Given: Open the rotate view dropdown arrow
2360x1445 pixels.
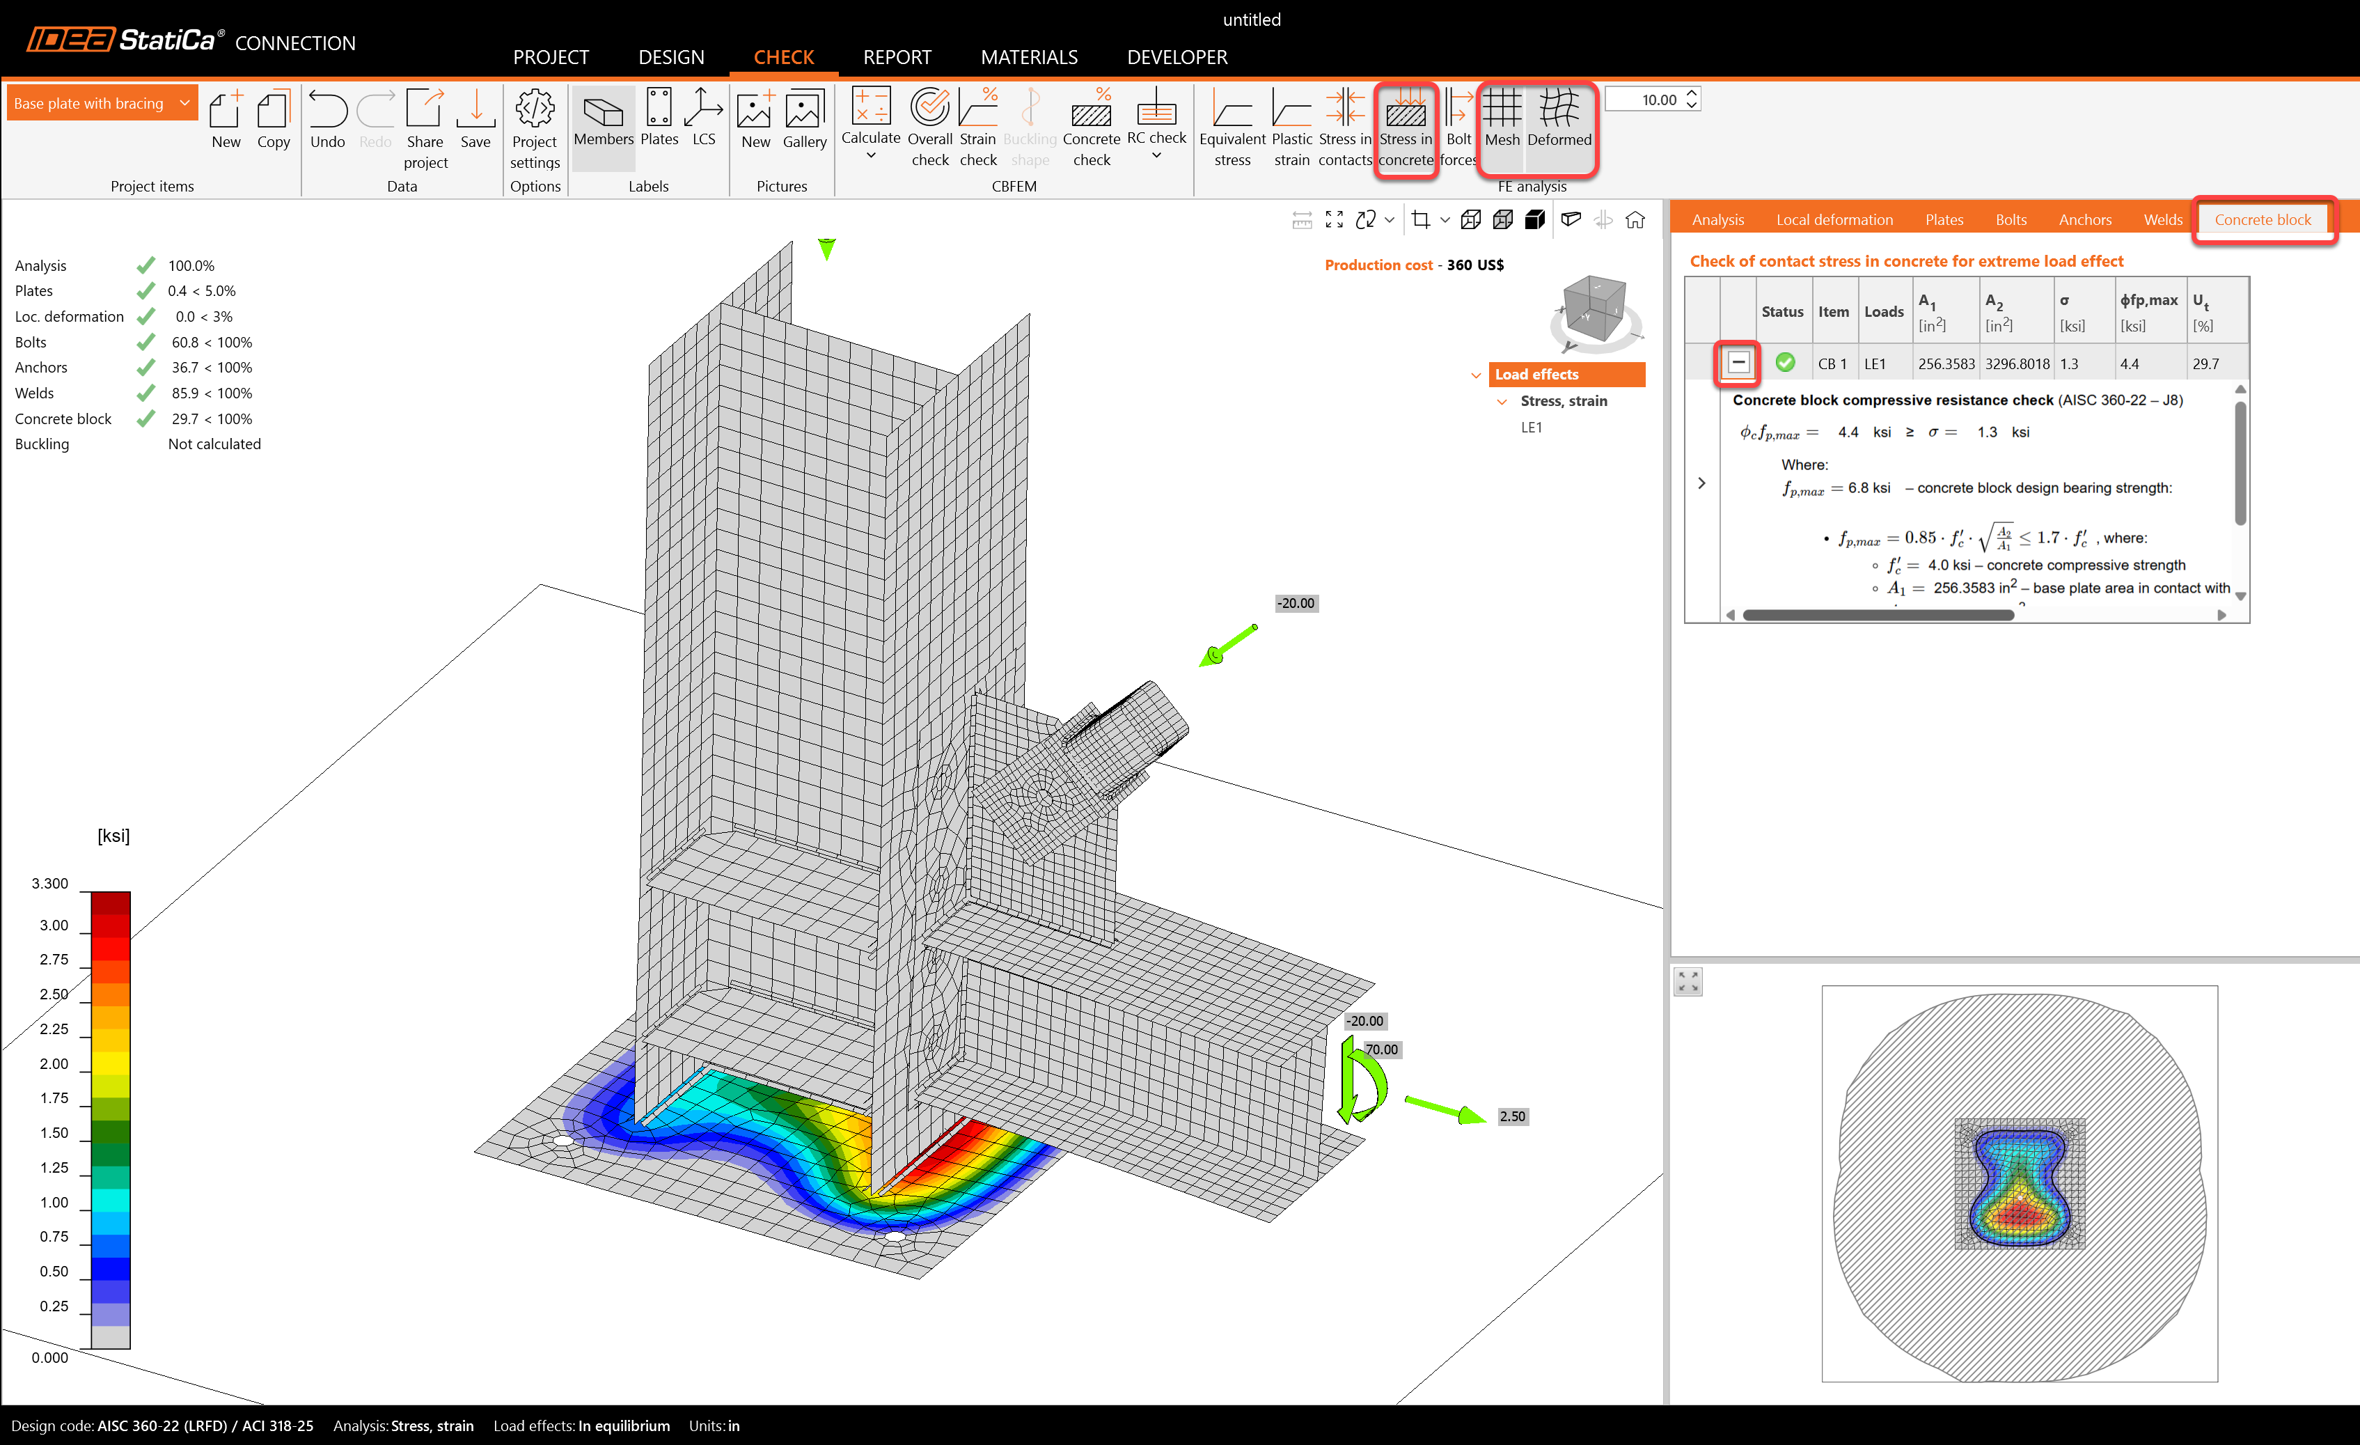Looking at the screenshot, I should (1390, 220).
